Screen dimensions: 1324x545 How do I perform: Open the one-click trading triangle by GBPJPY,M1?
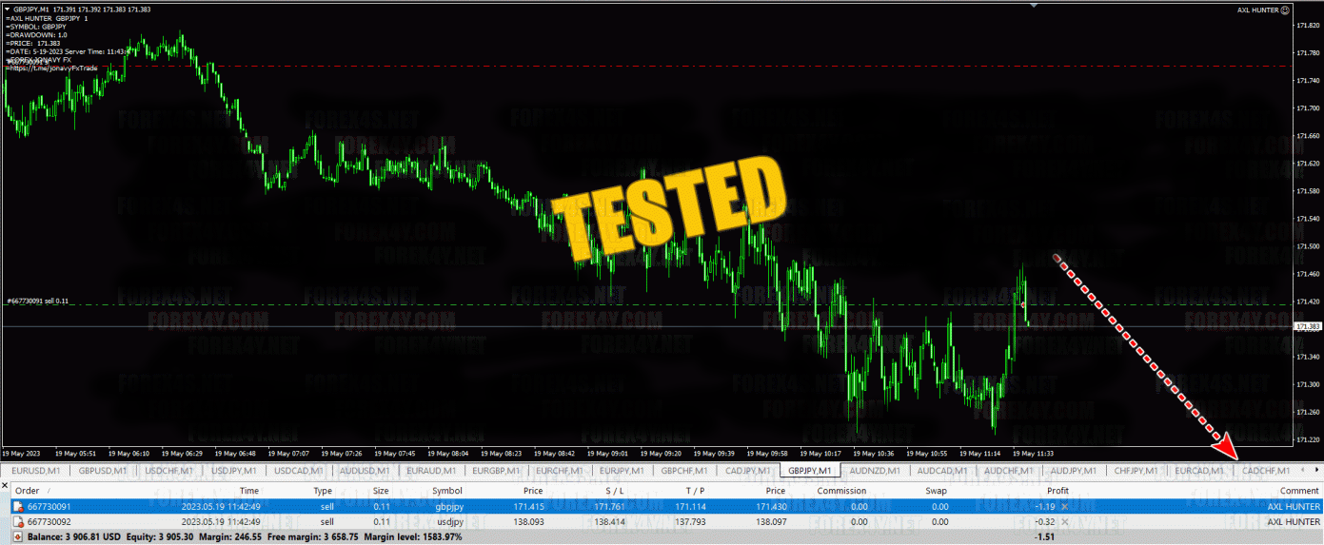pos(7,9)
